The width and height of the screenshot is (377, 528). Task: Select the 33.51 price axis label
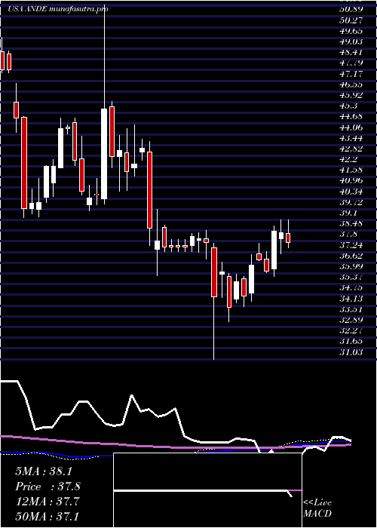tap(351, 309)
